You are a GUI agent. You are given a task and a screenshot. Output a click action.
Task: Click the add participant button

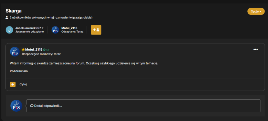point(96,30)
